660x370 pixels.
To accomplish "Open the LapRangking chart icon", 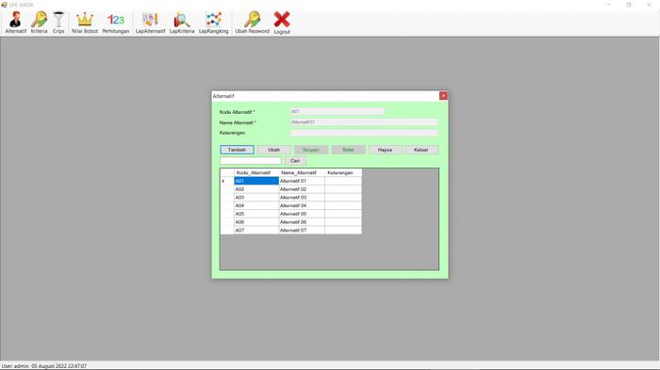I will [x=214, y=23].
